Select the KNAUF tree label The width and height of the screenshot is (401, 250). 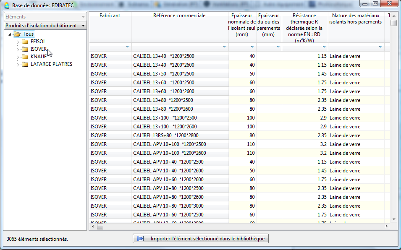(39, 57)
